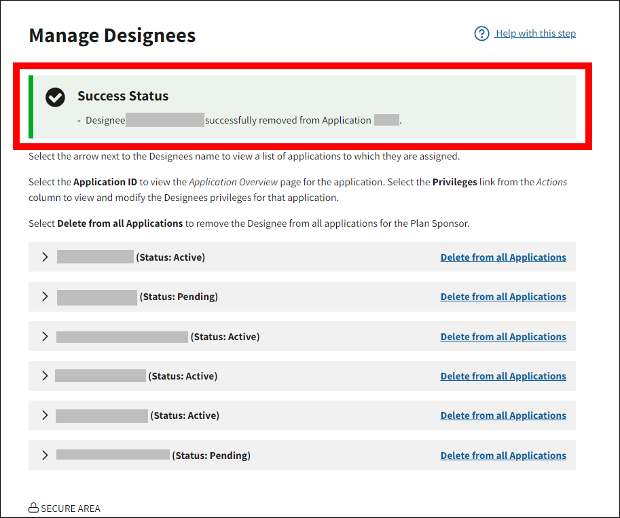Click the Manage Designees page title
Screen dimensions: 620x518
(112, 35)
